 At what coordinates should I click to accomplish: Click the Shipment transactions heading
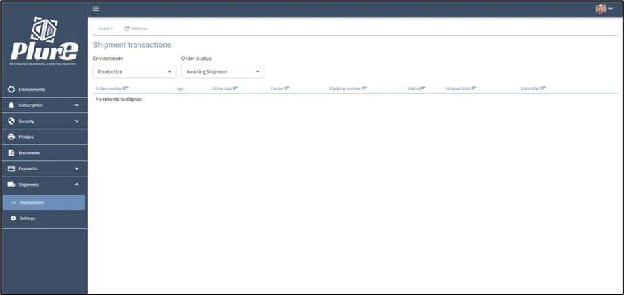(132, 45)
